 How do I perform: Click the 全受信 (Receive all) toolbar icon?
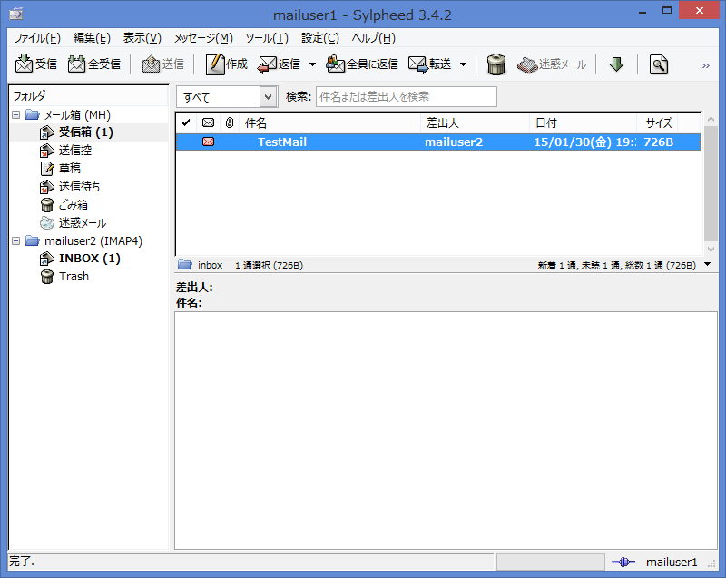click(94, 64)
